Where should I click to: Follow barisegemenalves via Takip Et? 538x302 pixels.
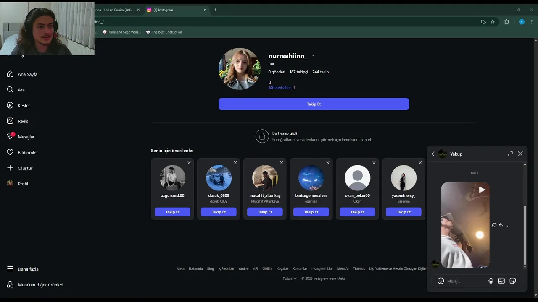click(311, 212)
